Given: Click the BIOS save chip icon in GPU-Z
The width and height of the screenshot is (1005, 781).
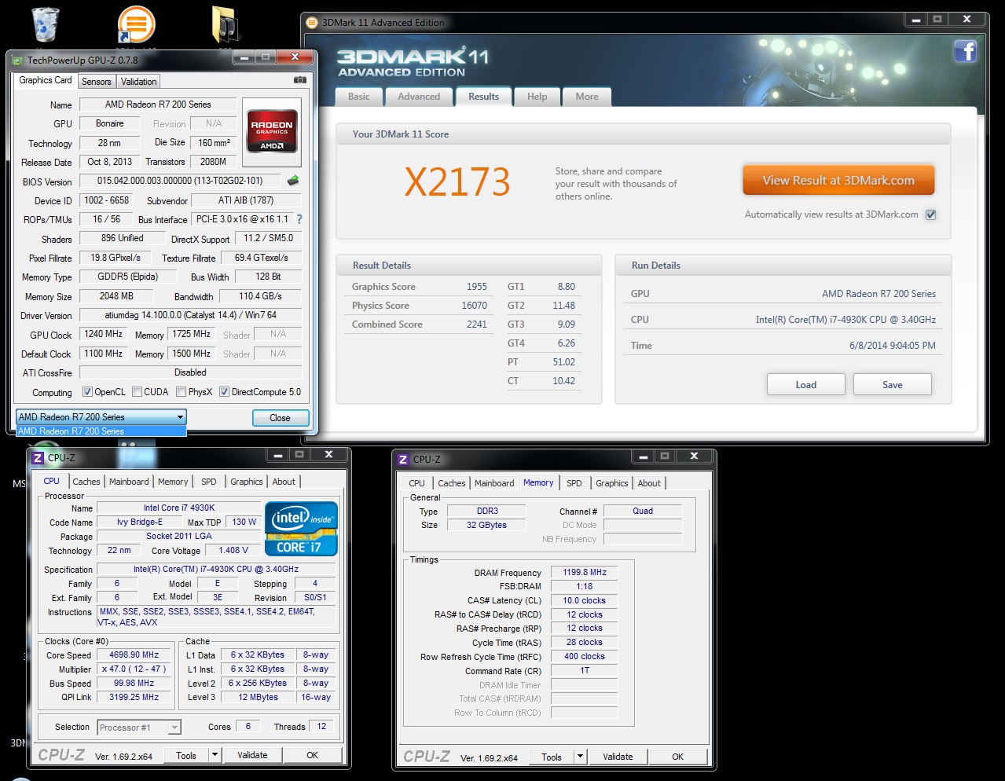Looking at the screenshot, I should point(293,181).
